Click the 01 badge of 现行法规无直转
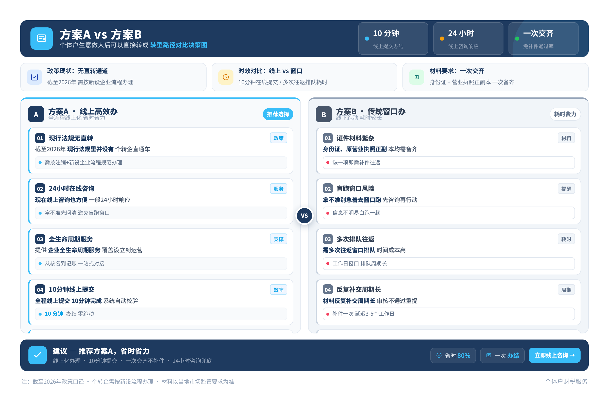 pyautogui.click(x=40, y=138)
